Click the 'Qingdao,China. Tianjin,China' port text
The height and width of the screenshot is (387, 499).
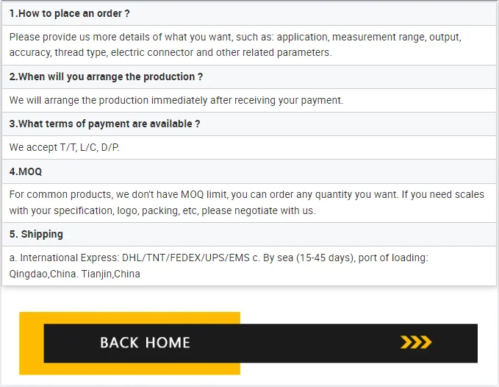[74, 274]
